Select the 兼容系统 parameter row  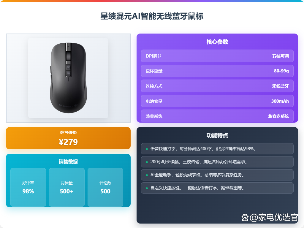tap(217, 116)
